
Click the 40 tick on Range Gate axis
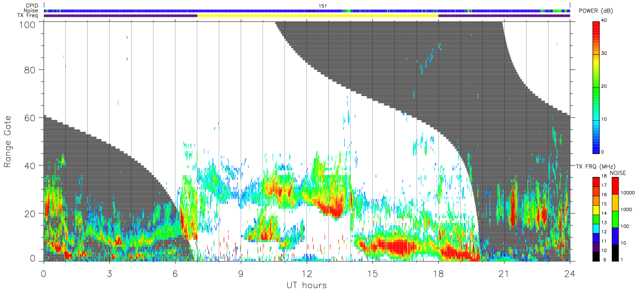click(31, 165)
